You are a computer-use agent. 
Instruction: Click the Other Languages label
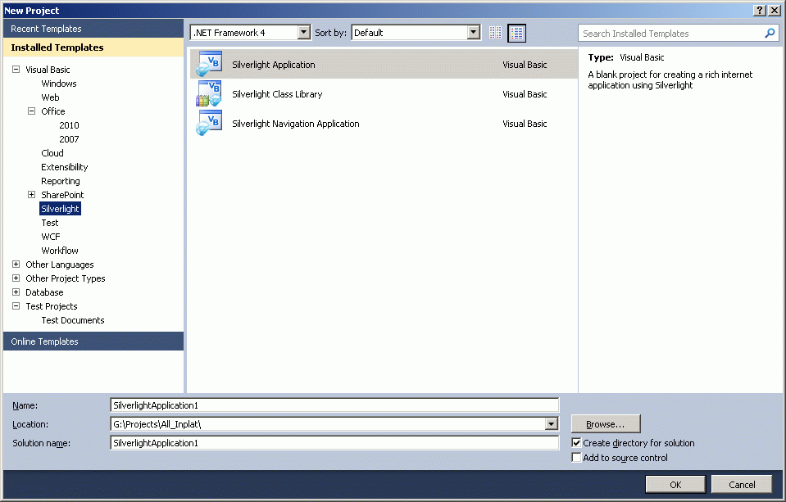pyautogui.click(x=60, y=265)
